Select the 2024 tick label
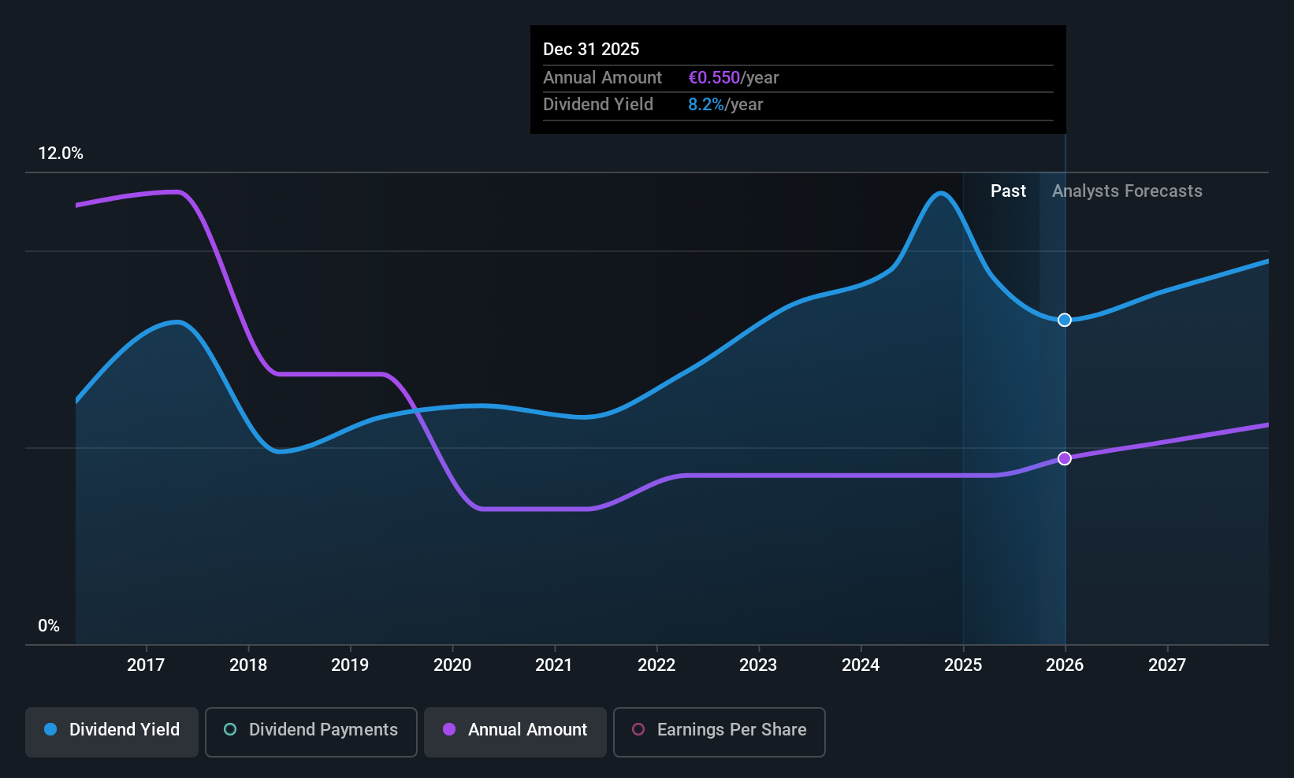This screenshot has height=778, width=1294. 861,665
